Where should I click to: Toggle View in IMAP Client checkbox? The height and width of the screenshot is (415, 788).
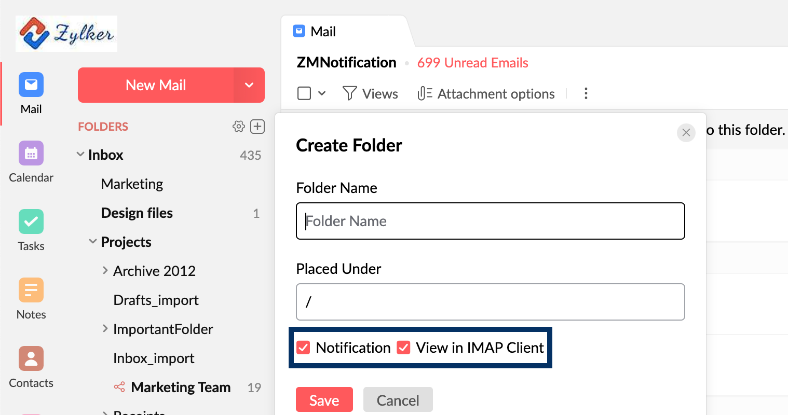click(x=403, y=348)
